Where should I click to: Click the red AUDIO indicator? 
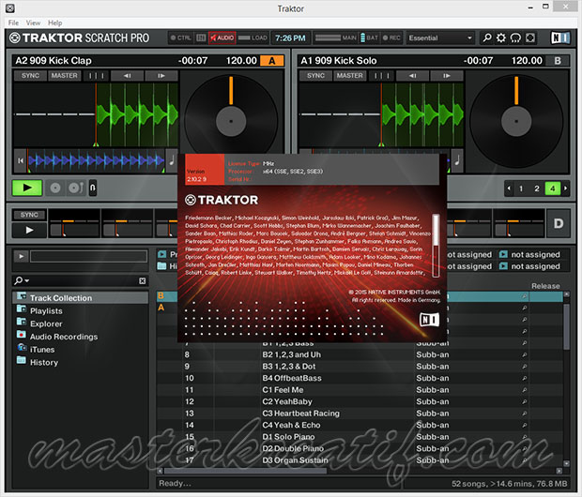(x=222, y=38)
